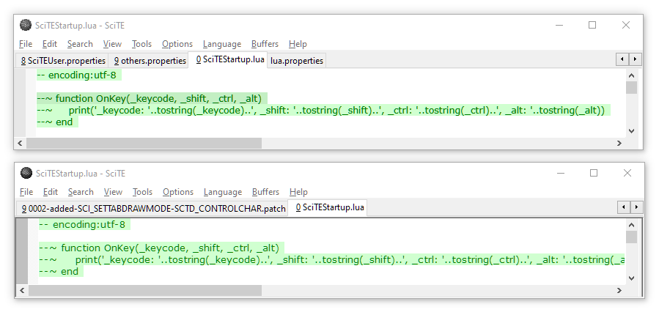Open the Tools menu in the bottom window
659x315 pixels.
coord(142,192)
